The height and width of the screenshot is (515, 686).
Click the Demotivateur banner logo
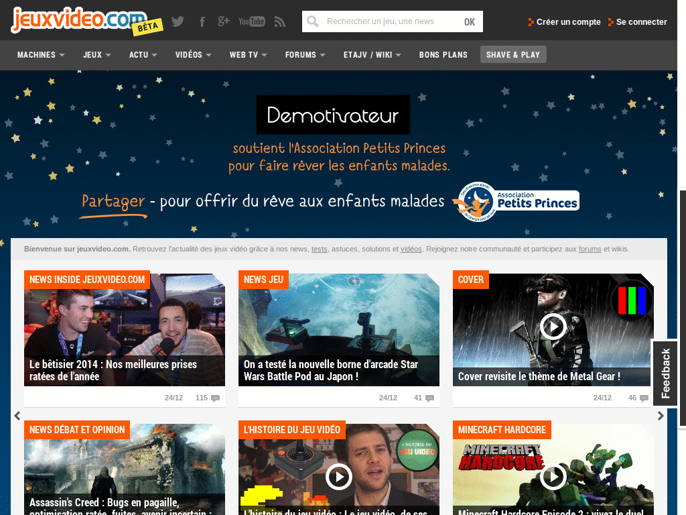[x=333, y=115]
